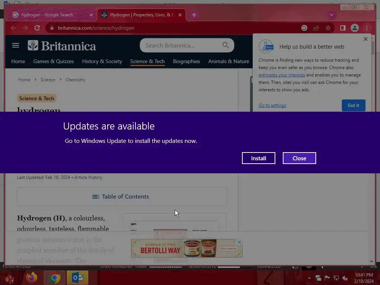Screen dimensions: 380x285
Task: Open a new tab with plus button
Action: click(194, 15)
